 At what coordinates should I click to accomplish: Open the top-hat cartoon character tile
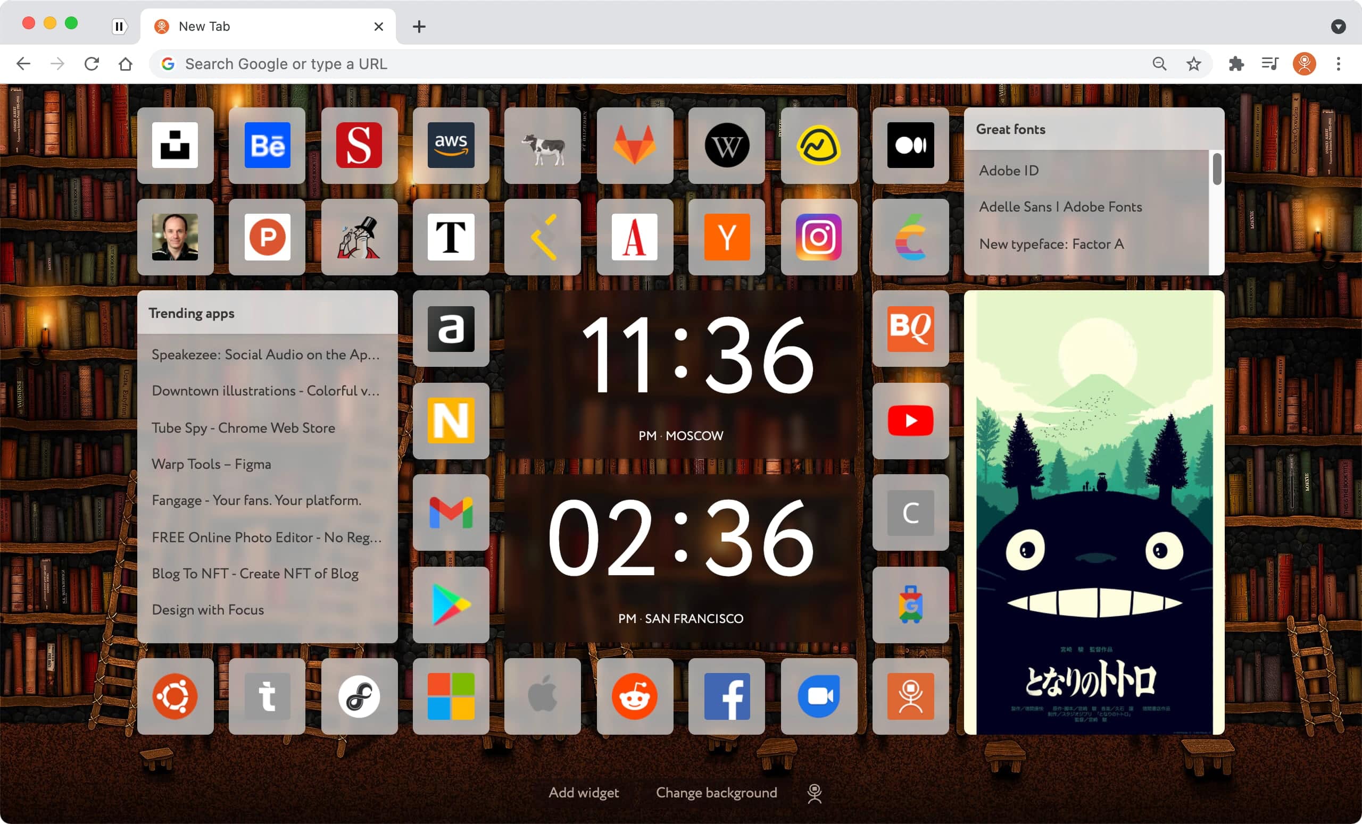(359, 237)
